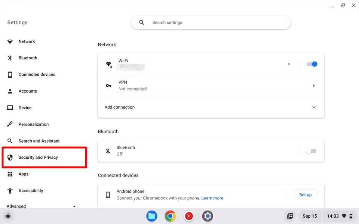
Task: Select Bluetooth in the sidebar
Action: (x=28, y=58)
